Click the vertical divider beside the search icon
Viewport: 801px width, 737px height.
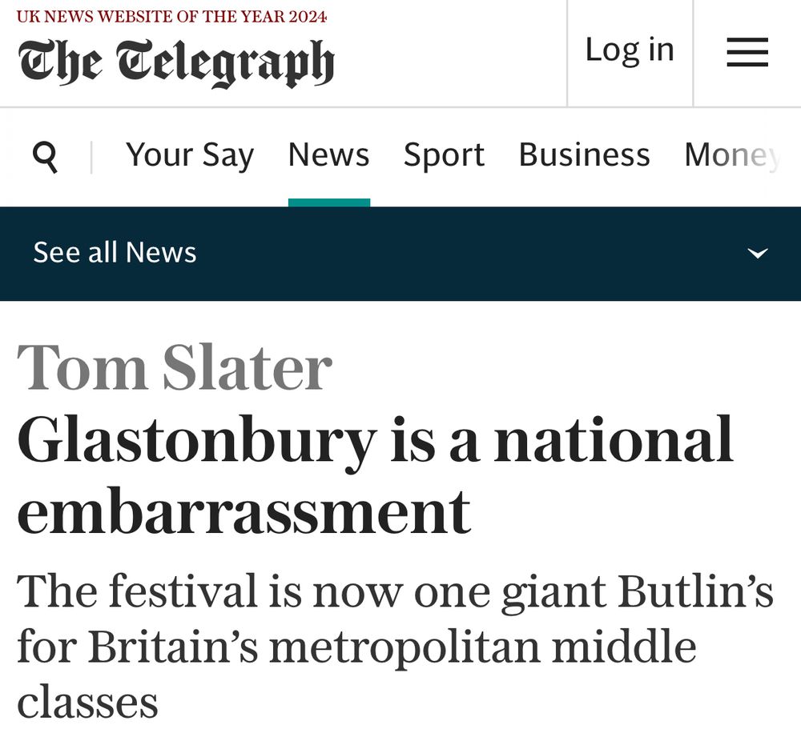(x=91, y=158)
